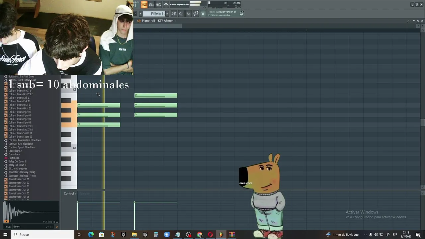Open File Explorer from taskbar

pyautogui.click(x=134, y=235)
